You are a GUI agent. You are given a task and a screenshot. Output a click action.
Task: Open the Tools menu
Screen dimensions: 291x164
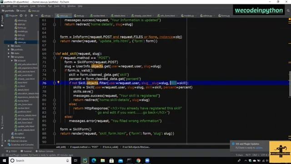click(56, 6)
